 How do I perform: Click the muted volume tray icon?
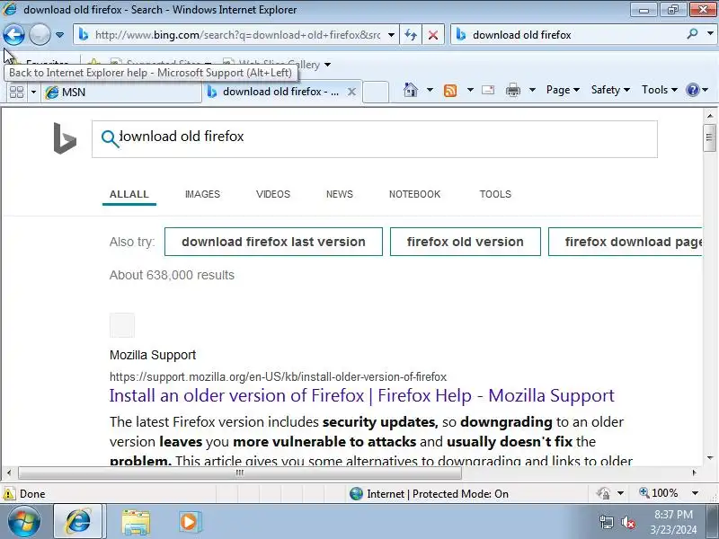(x=627, y=523)
